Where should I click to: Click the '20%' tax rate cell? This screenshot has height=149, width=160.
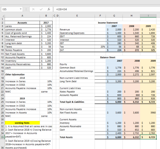100,47
